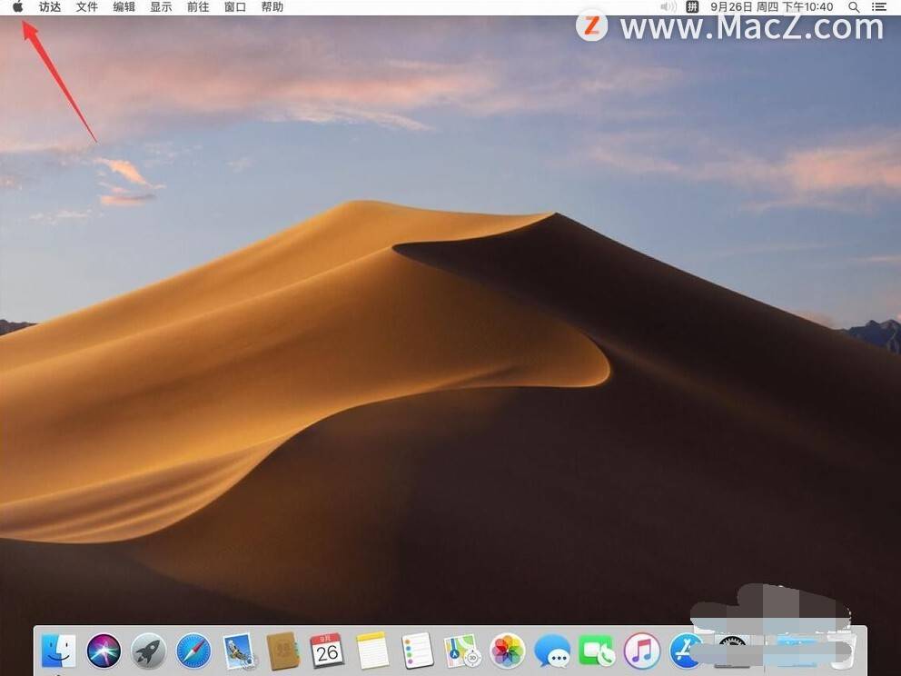Open the 文件 menu
The height and width of the screenshot is (676, 901).
(87, 7)
